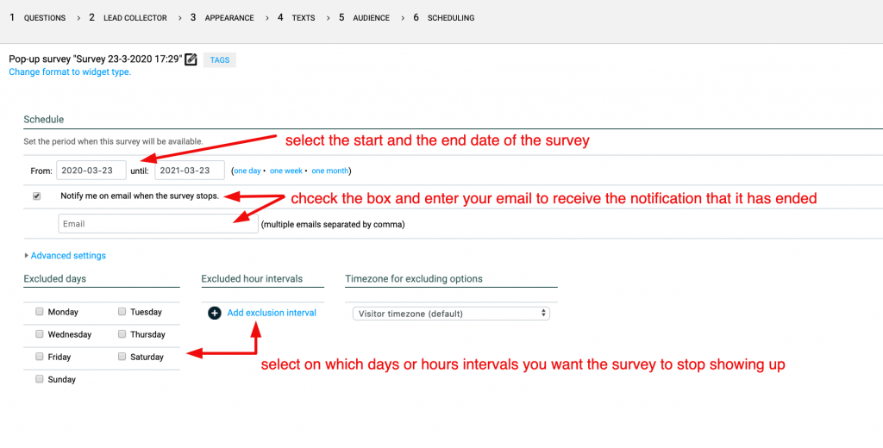883x448 pixels.
Task: Click the edit pencil icon beside survey name
Action: click(191, 59)
